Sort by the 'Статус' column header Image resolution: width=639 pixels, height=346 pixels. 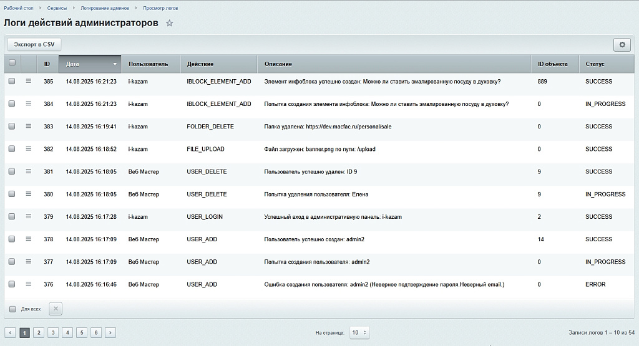click(x=595, y=64)
